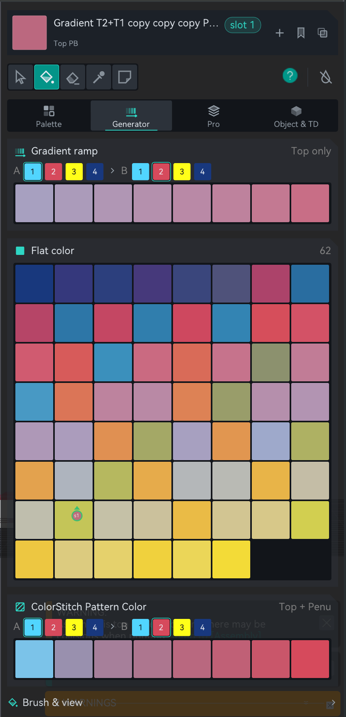Toggle the no-color droplet icon
Image resolution: width=346 pixels, height=717 pixels.
pyautogui.click(x=326, y=76)
